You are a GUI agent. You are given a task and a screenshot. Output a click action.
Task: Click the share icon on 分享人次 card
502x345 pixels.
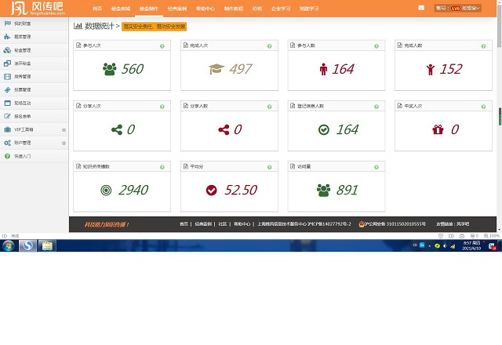tap(117, 129)
